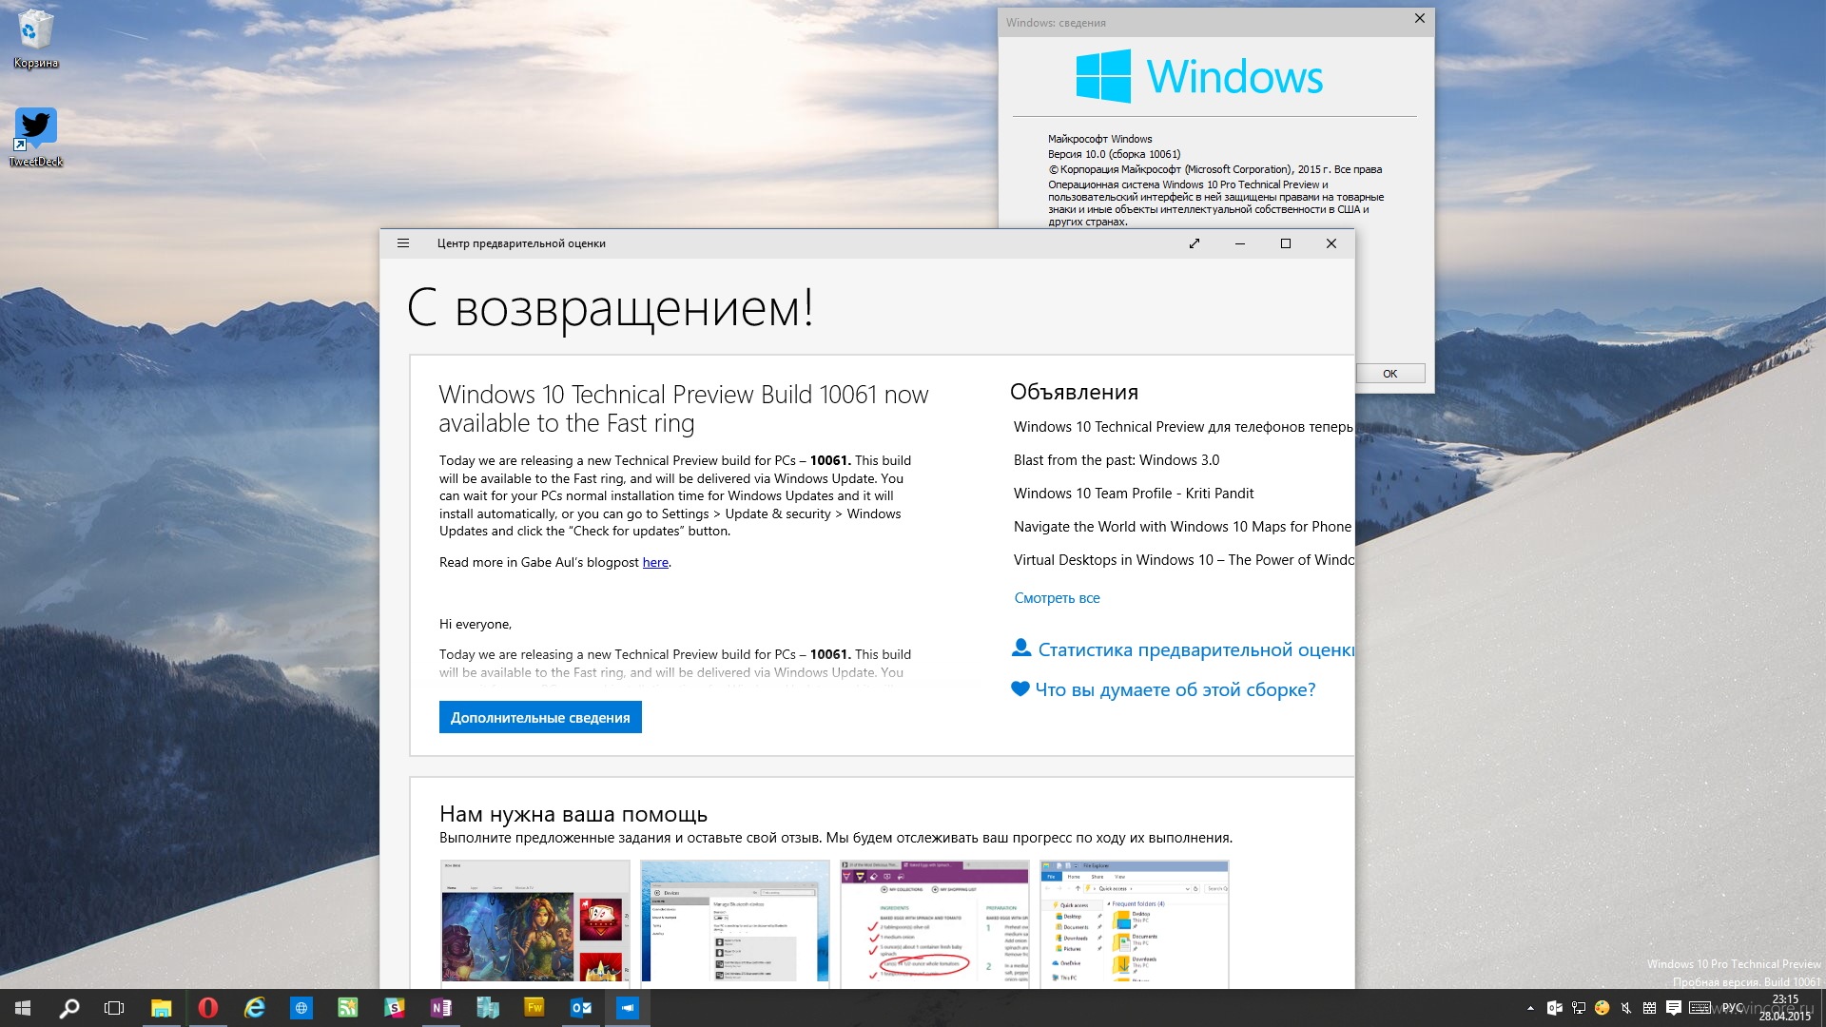The width and height of the screenshot is (1826, 1027).
Task: Open the clock and calendar showing 23:15
Action: pos(1785,1008)
